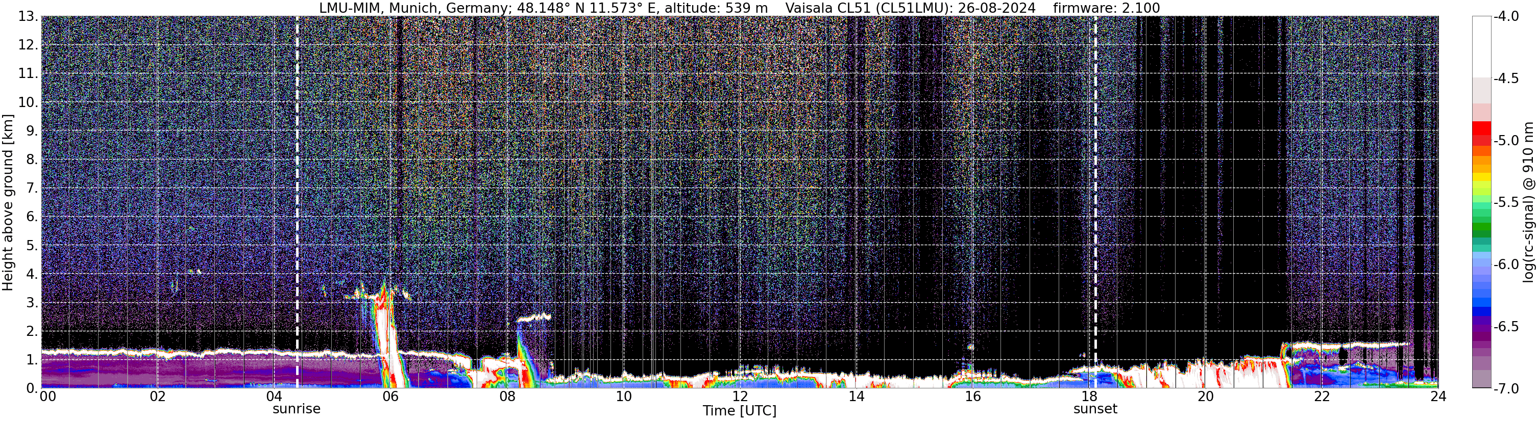Click the '08' time axis tick label
Viewport: 1539px width, 421px height.
pos(507,397)
